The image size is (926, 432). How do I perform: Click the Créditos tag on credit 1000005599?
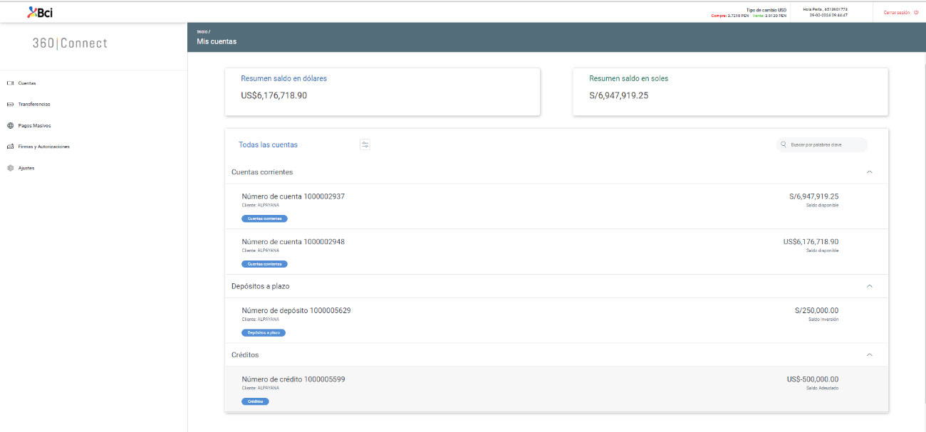(x=255, y=401)
